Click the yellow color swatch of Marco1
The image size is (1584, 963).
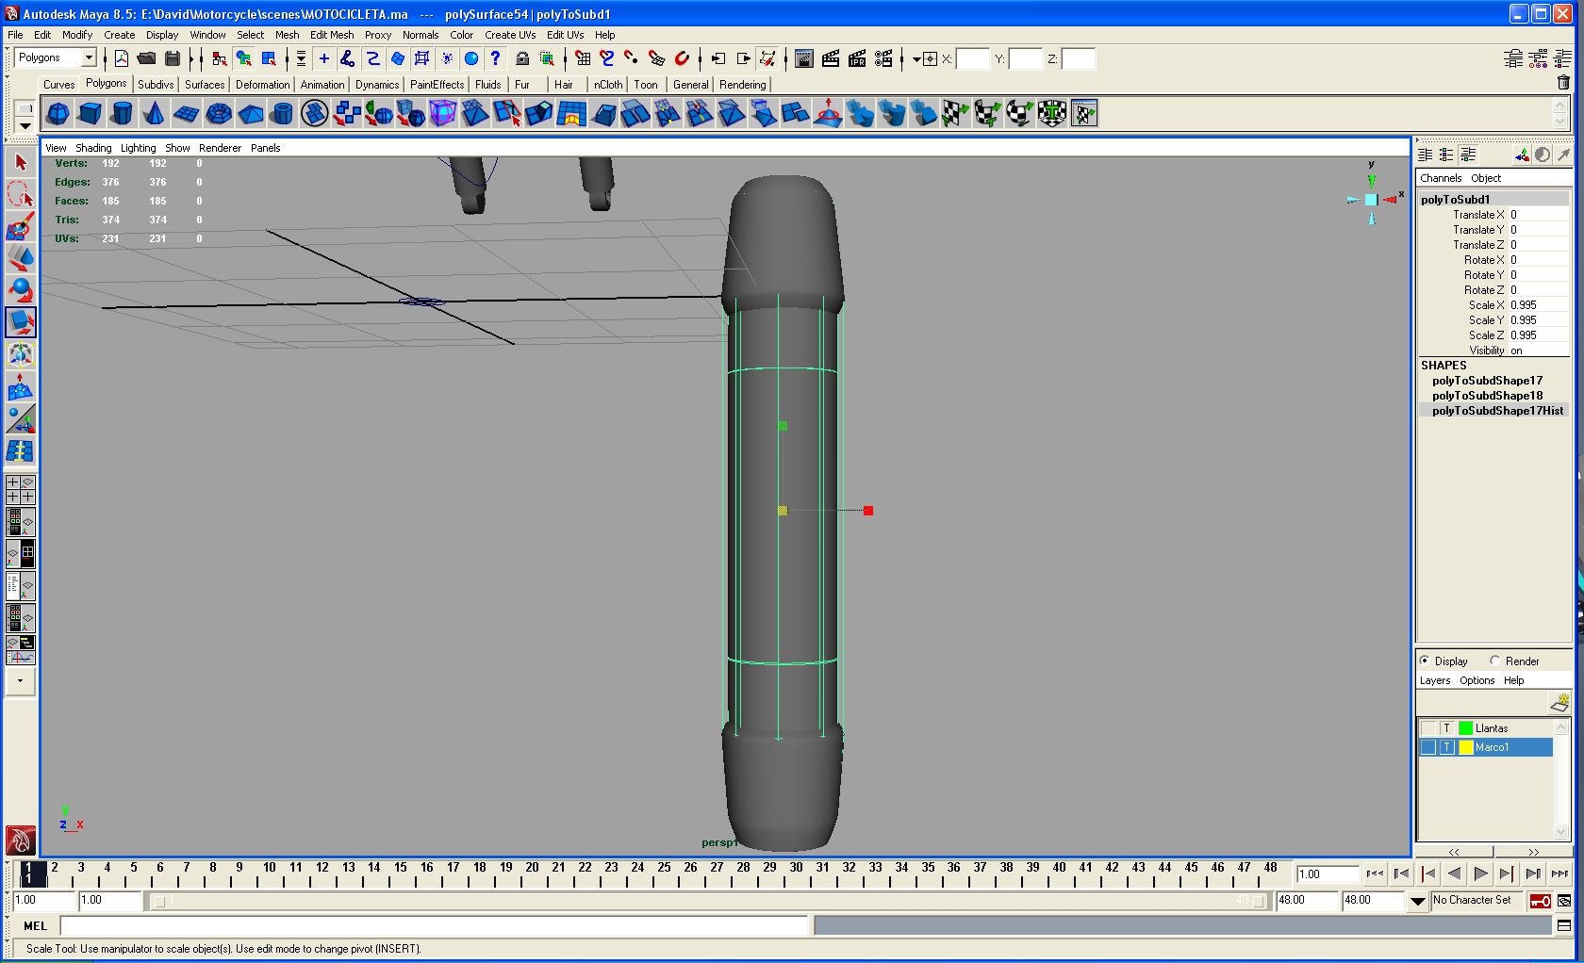coord(1465,747)
